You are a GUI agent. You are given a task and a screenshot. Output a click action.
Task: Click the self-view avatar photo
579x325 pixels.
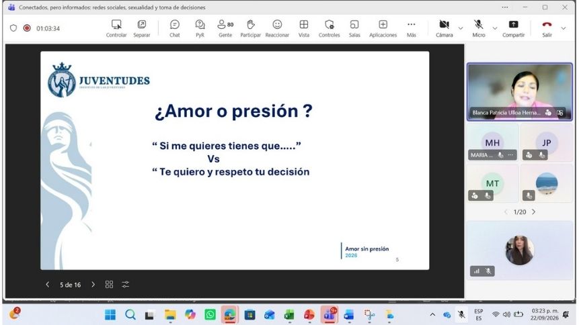tap(520, 250)
